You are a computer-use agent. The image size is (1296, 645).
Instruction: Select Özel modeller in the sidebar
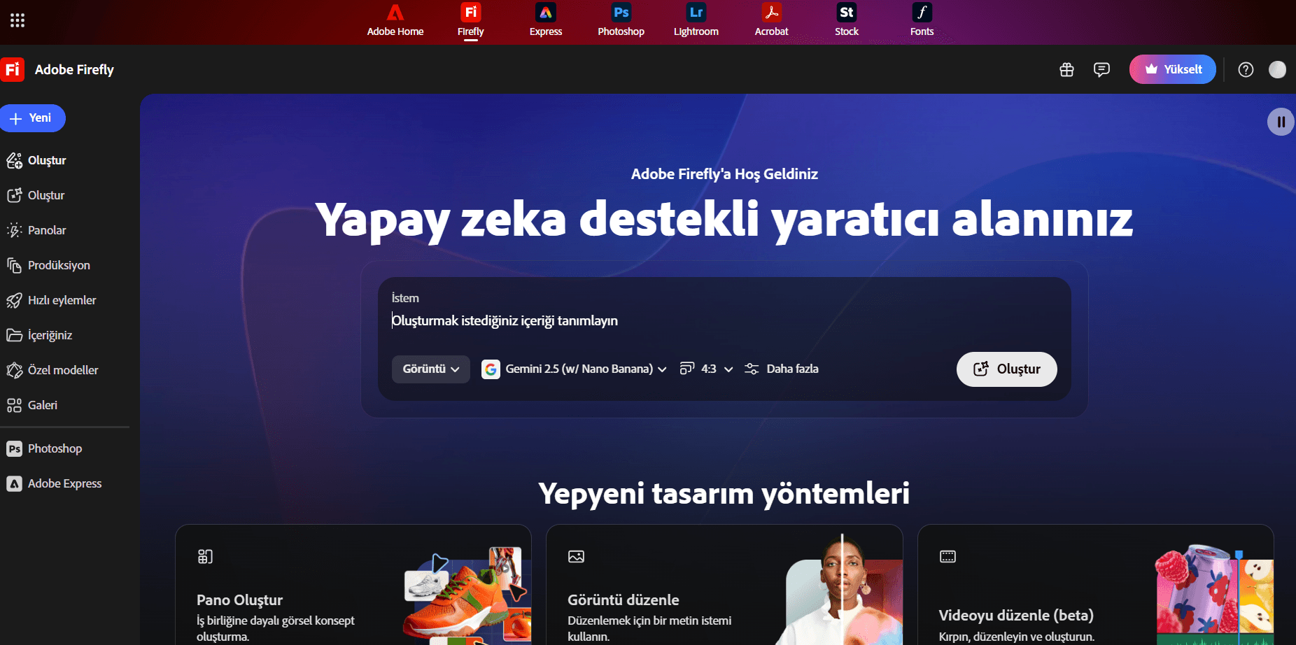pos(63,369)
